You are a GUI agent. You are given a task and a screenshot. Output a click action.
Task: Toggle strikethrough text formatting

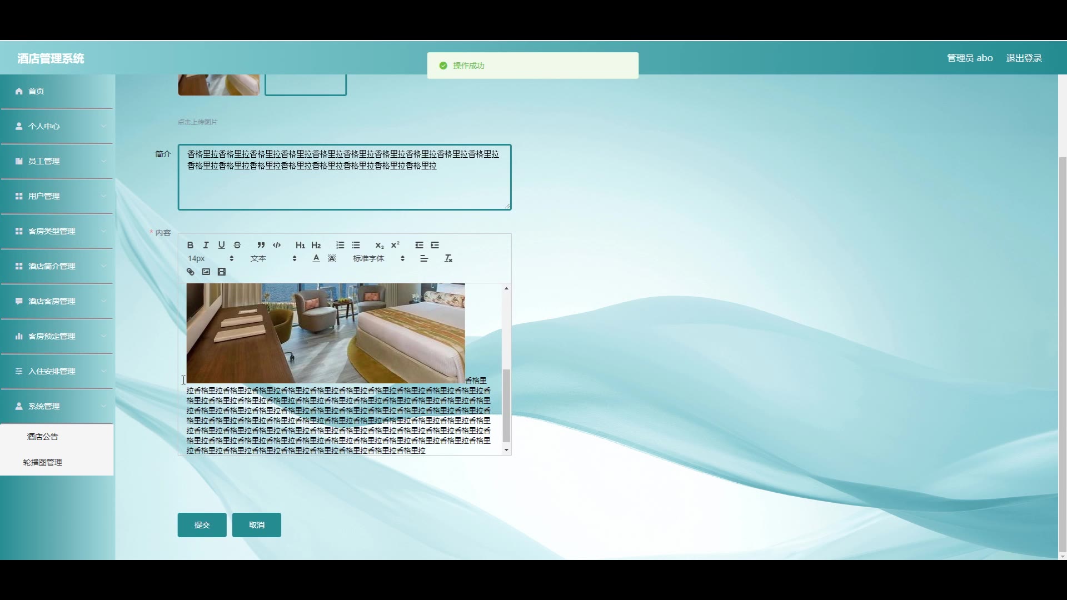[x=237, y=245]
